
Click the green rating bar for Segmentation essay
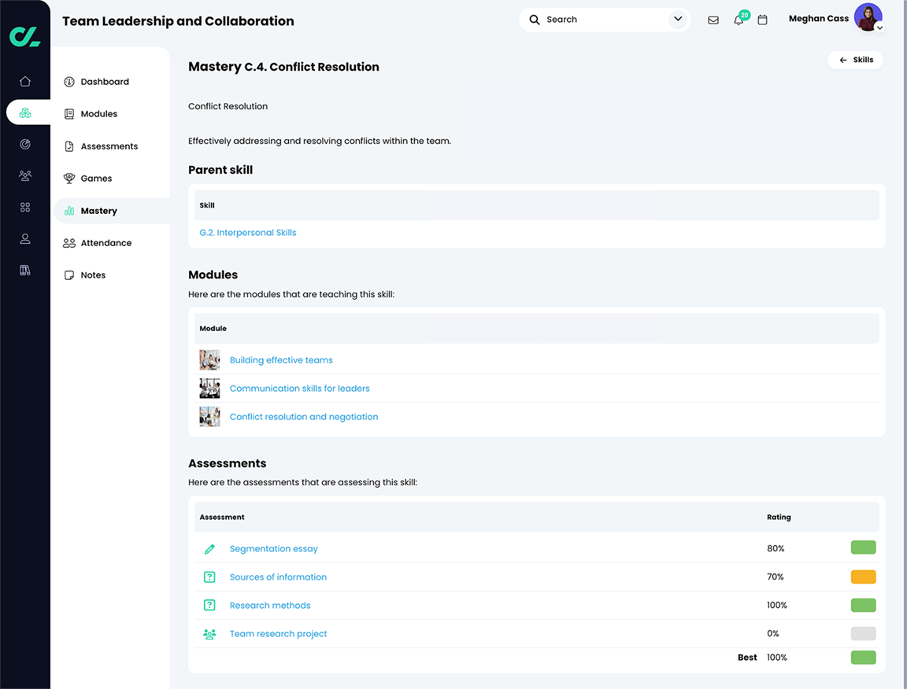click(863, 547)
